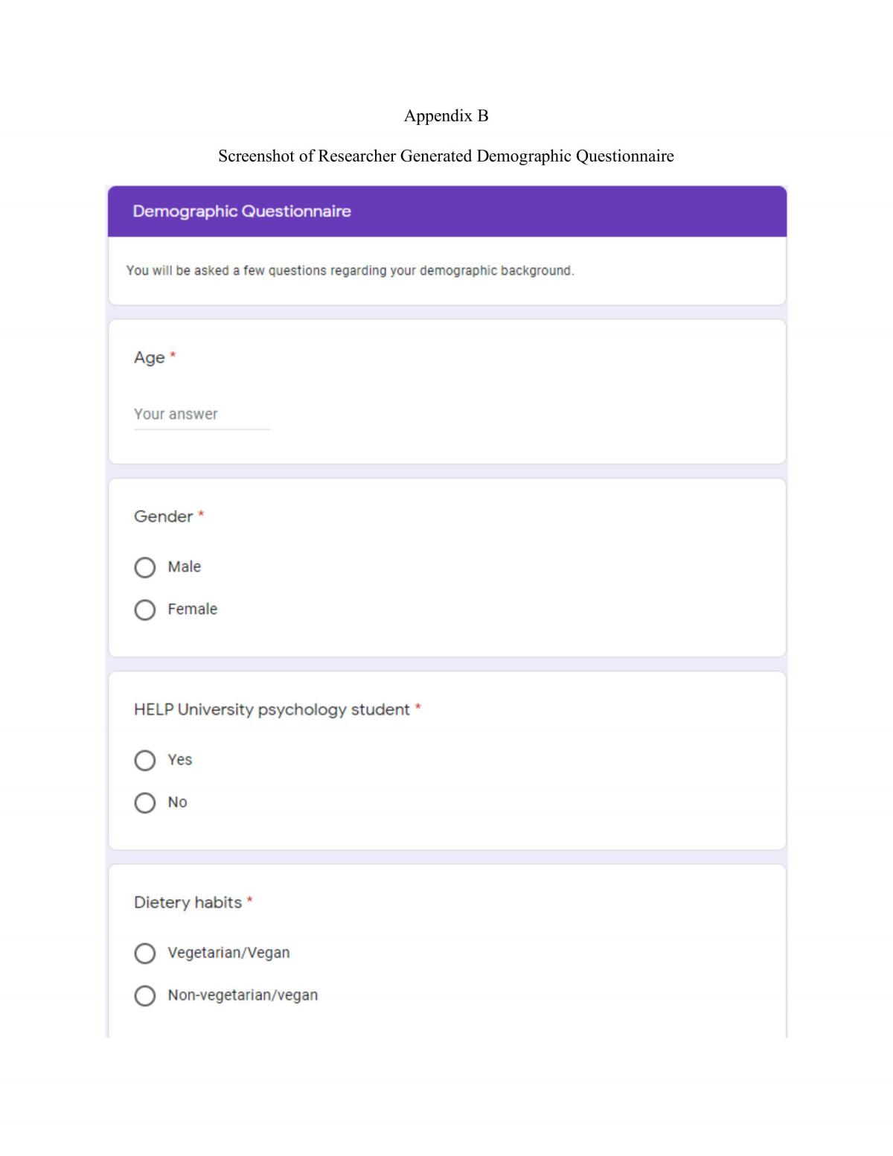Choose No for HELP University psychology student
This screenshot has height=1156, width=893.
tap(145, 803)
